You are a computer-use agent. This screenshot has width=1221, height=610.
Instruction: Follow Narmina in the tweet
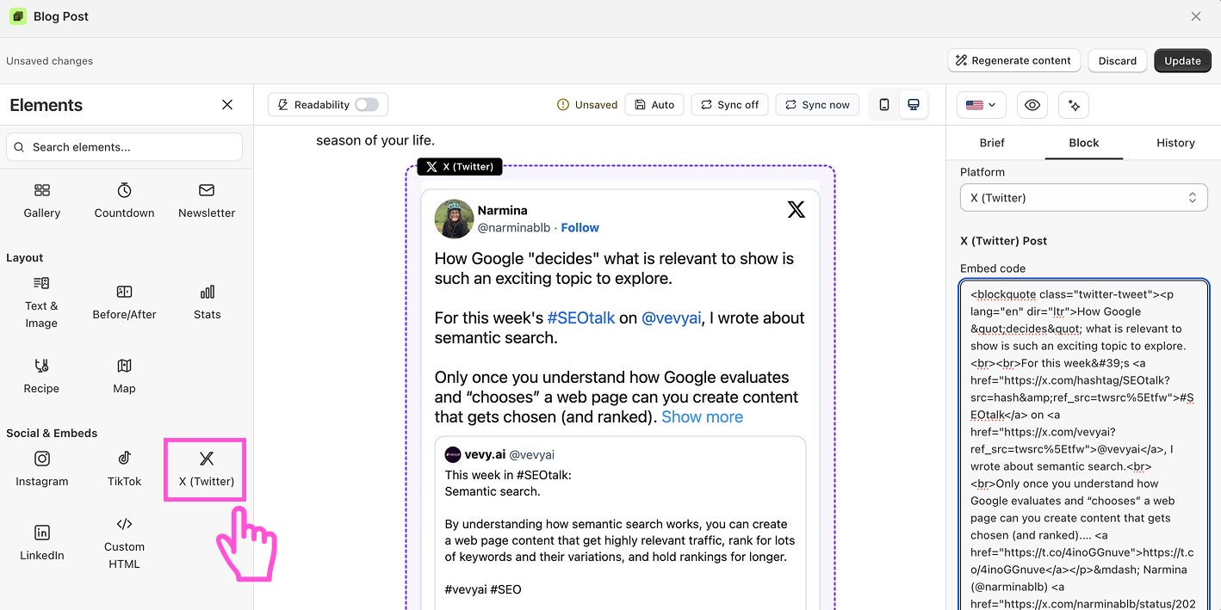(x=580, y=228)
